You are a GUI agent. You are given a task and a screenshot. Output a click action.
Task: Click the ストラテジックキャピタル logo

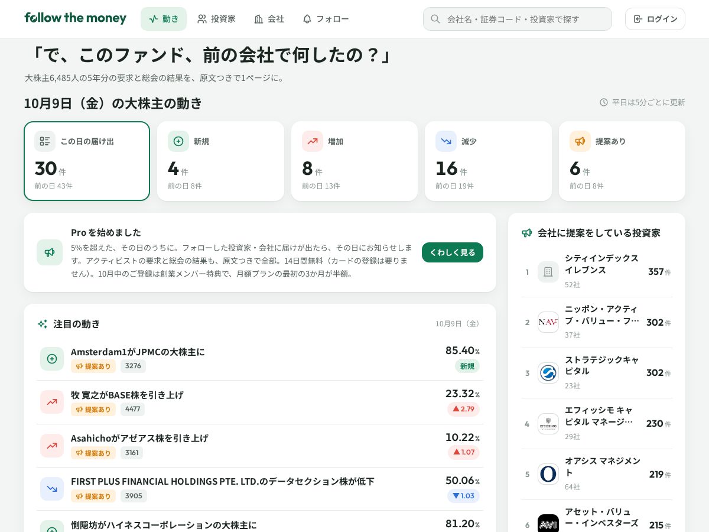(548, 373)
